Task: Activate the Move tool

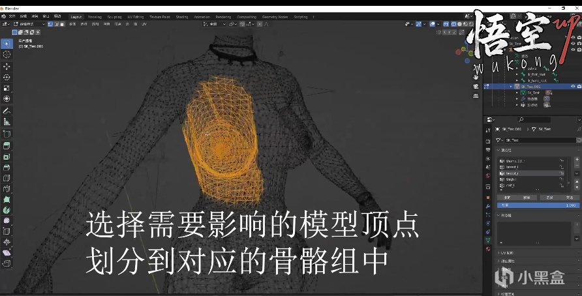Action: 7,67
